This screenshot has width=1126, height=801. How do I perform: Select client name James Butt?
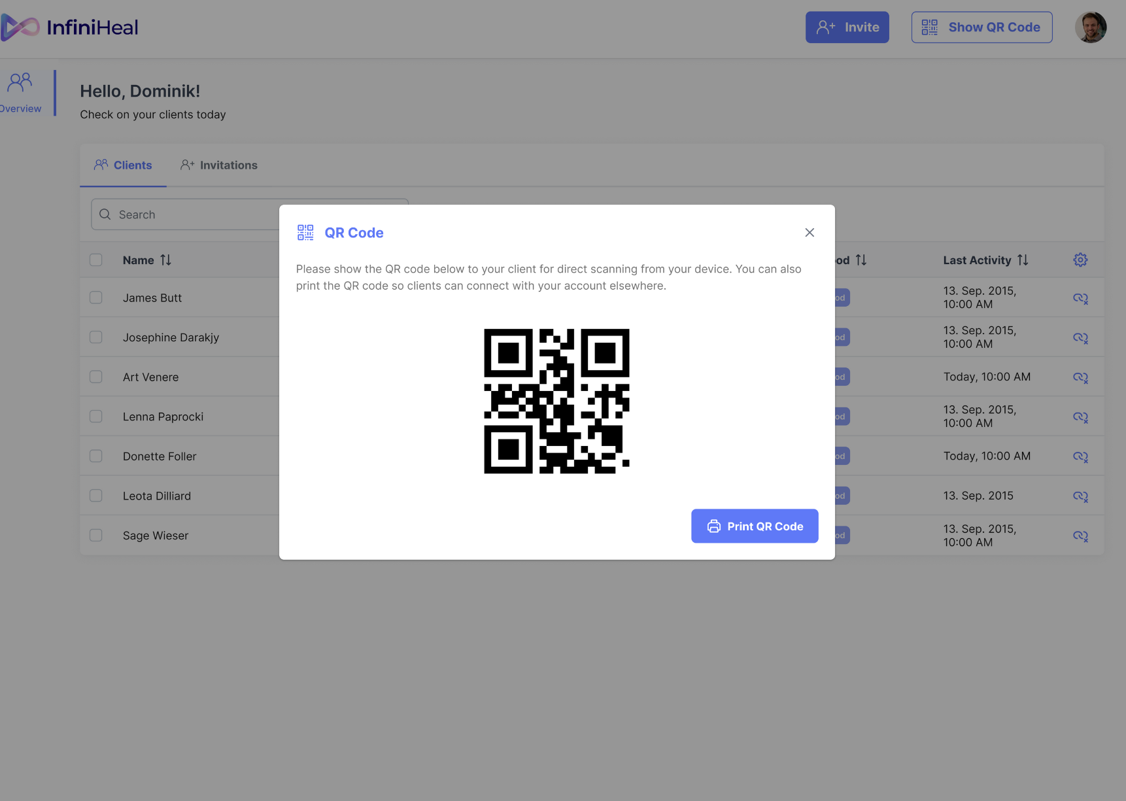pyautogui.click(x=152, y=298)
